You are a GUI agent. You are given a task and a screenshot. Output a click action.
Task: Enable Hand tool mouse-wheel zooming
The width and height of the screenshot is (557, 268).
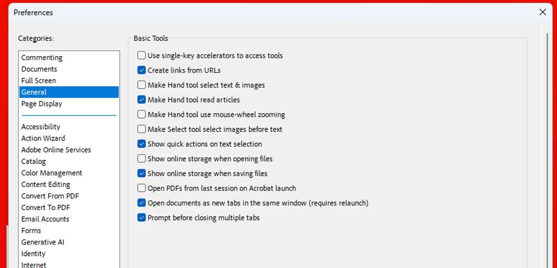click(x=141, y=114)
